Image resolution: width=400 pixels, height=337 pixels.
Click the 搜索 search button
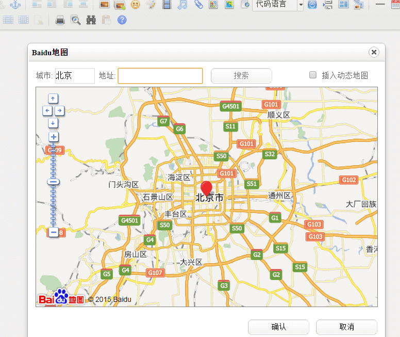click(x=241, y=76)
